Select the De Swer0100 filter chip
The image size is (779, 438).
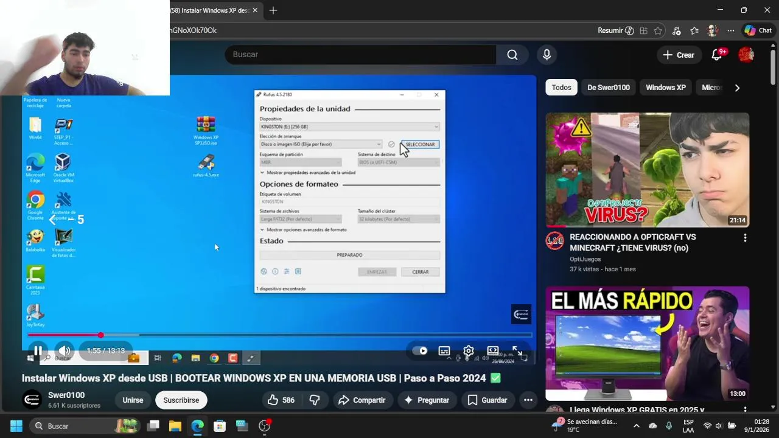608,88
